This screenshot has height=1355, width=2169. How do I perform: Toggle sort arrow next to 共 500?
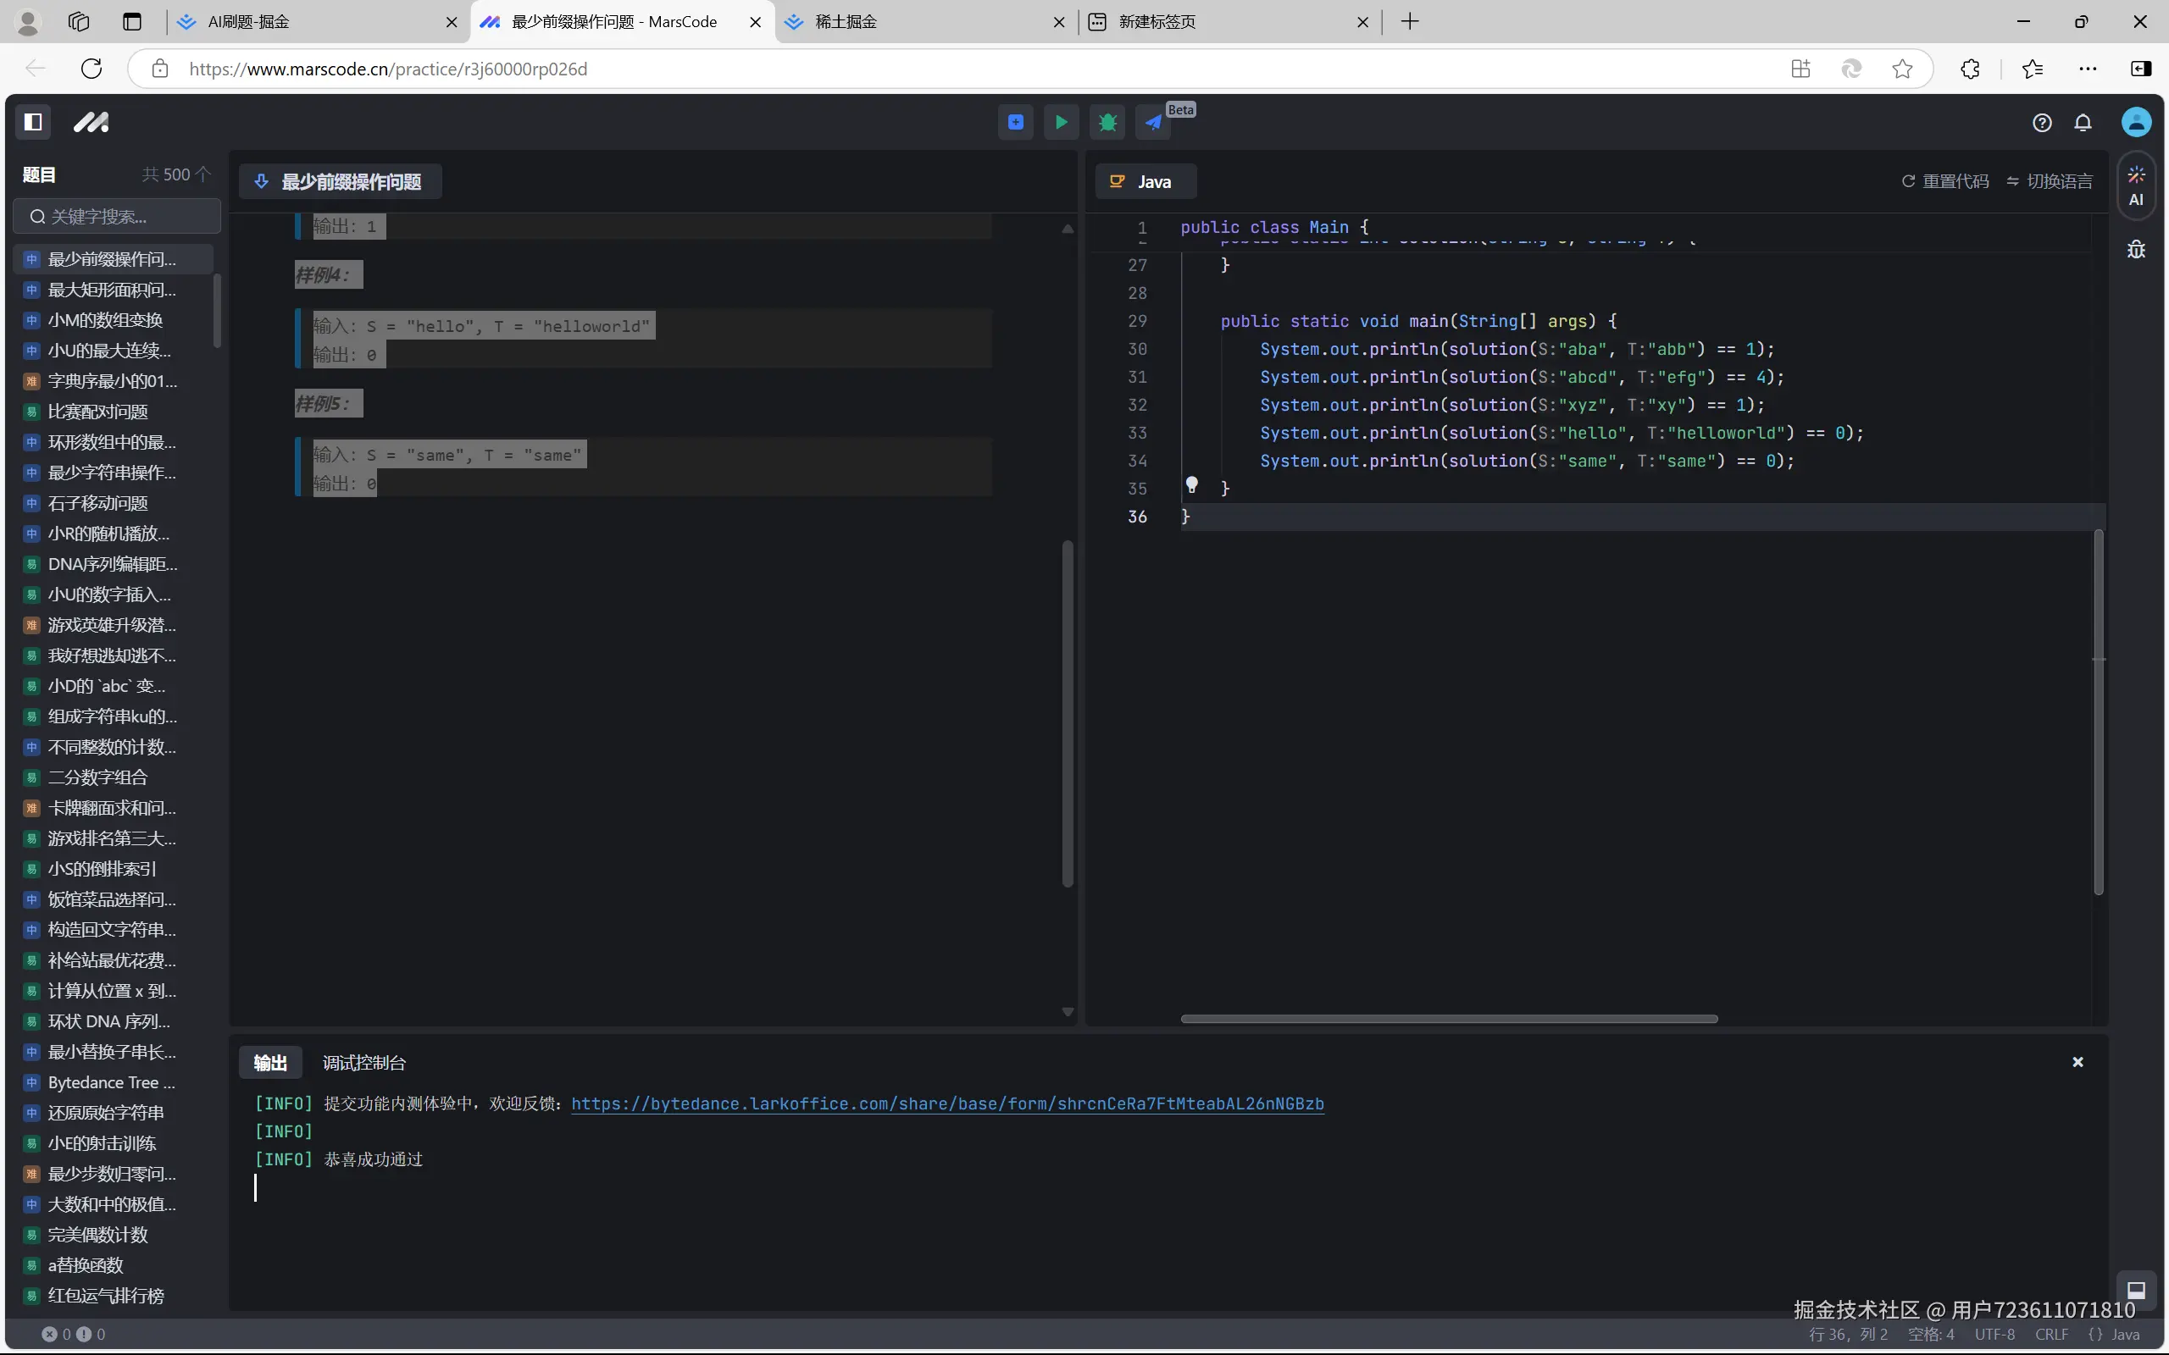tap(203, 174)
